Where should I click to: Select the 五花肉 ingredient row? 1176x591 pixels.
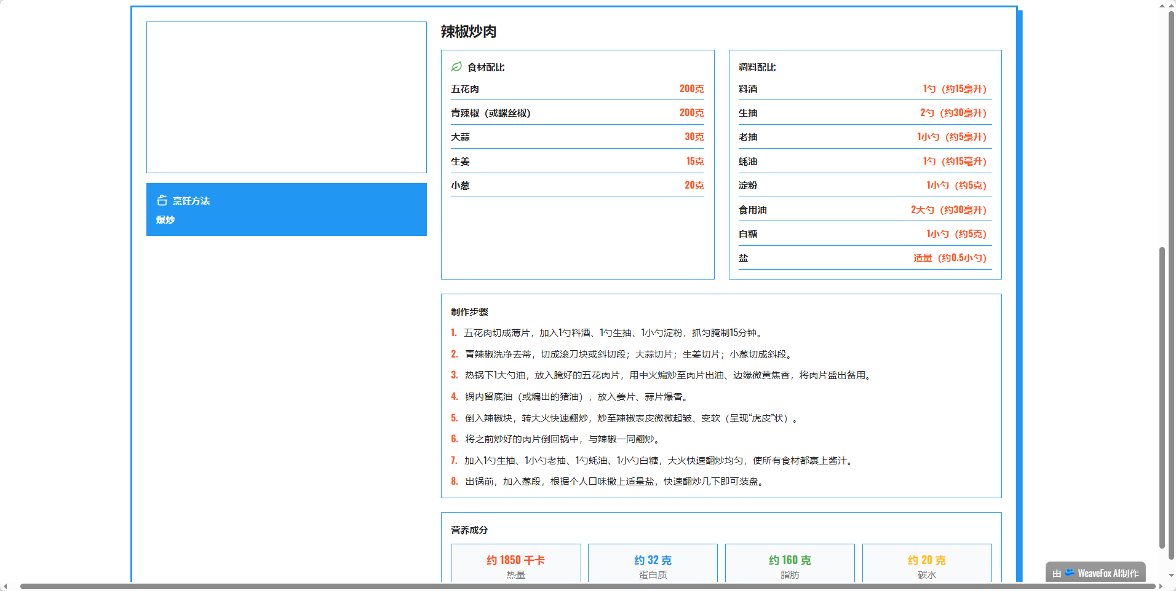578,89
